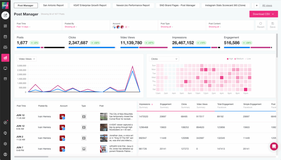
Task: Open SND Brand Pages - Post Manager tab
Action: tap(178, 5)
